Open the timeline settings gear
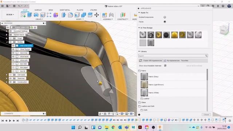 point(230,120)
